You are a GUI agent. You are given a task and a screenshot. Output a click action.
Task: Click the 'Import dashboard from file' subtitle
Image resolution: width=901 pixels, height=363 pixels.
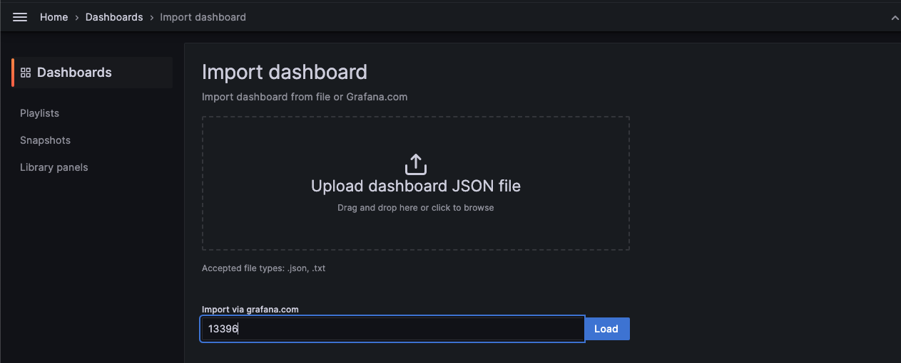point(304,97)
